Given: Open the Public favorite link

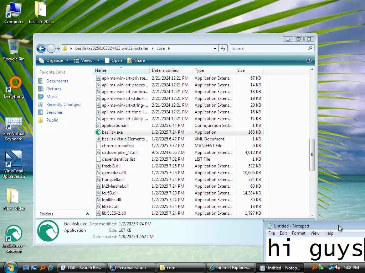Looking at the screenshot, I should pos(52,120).
